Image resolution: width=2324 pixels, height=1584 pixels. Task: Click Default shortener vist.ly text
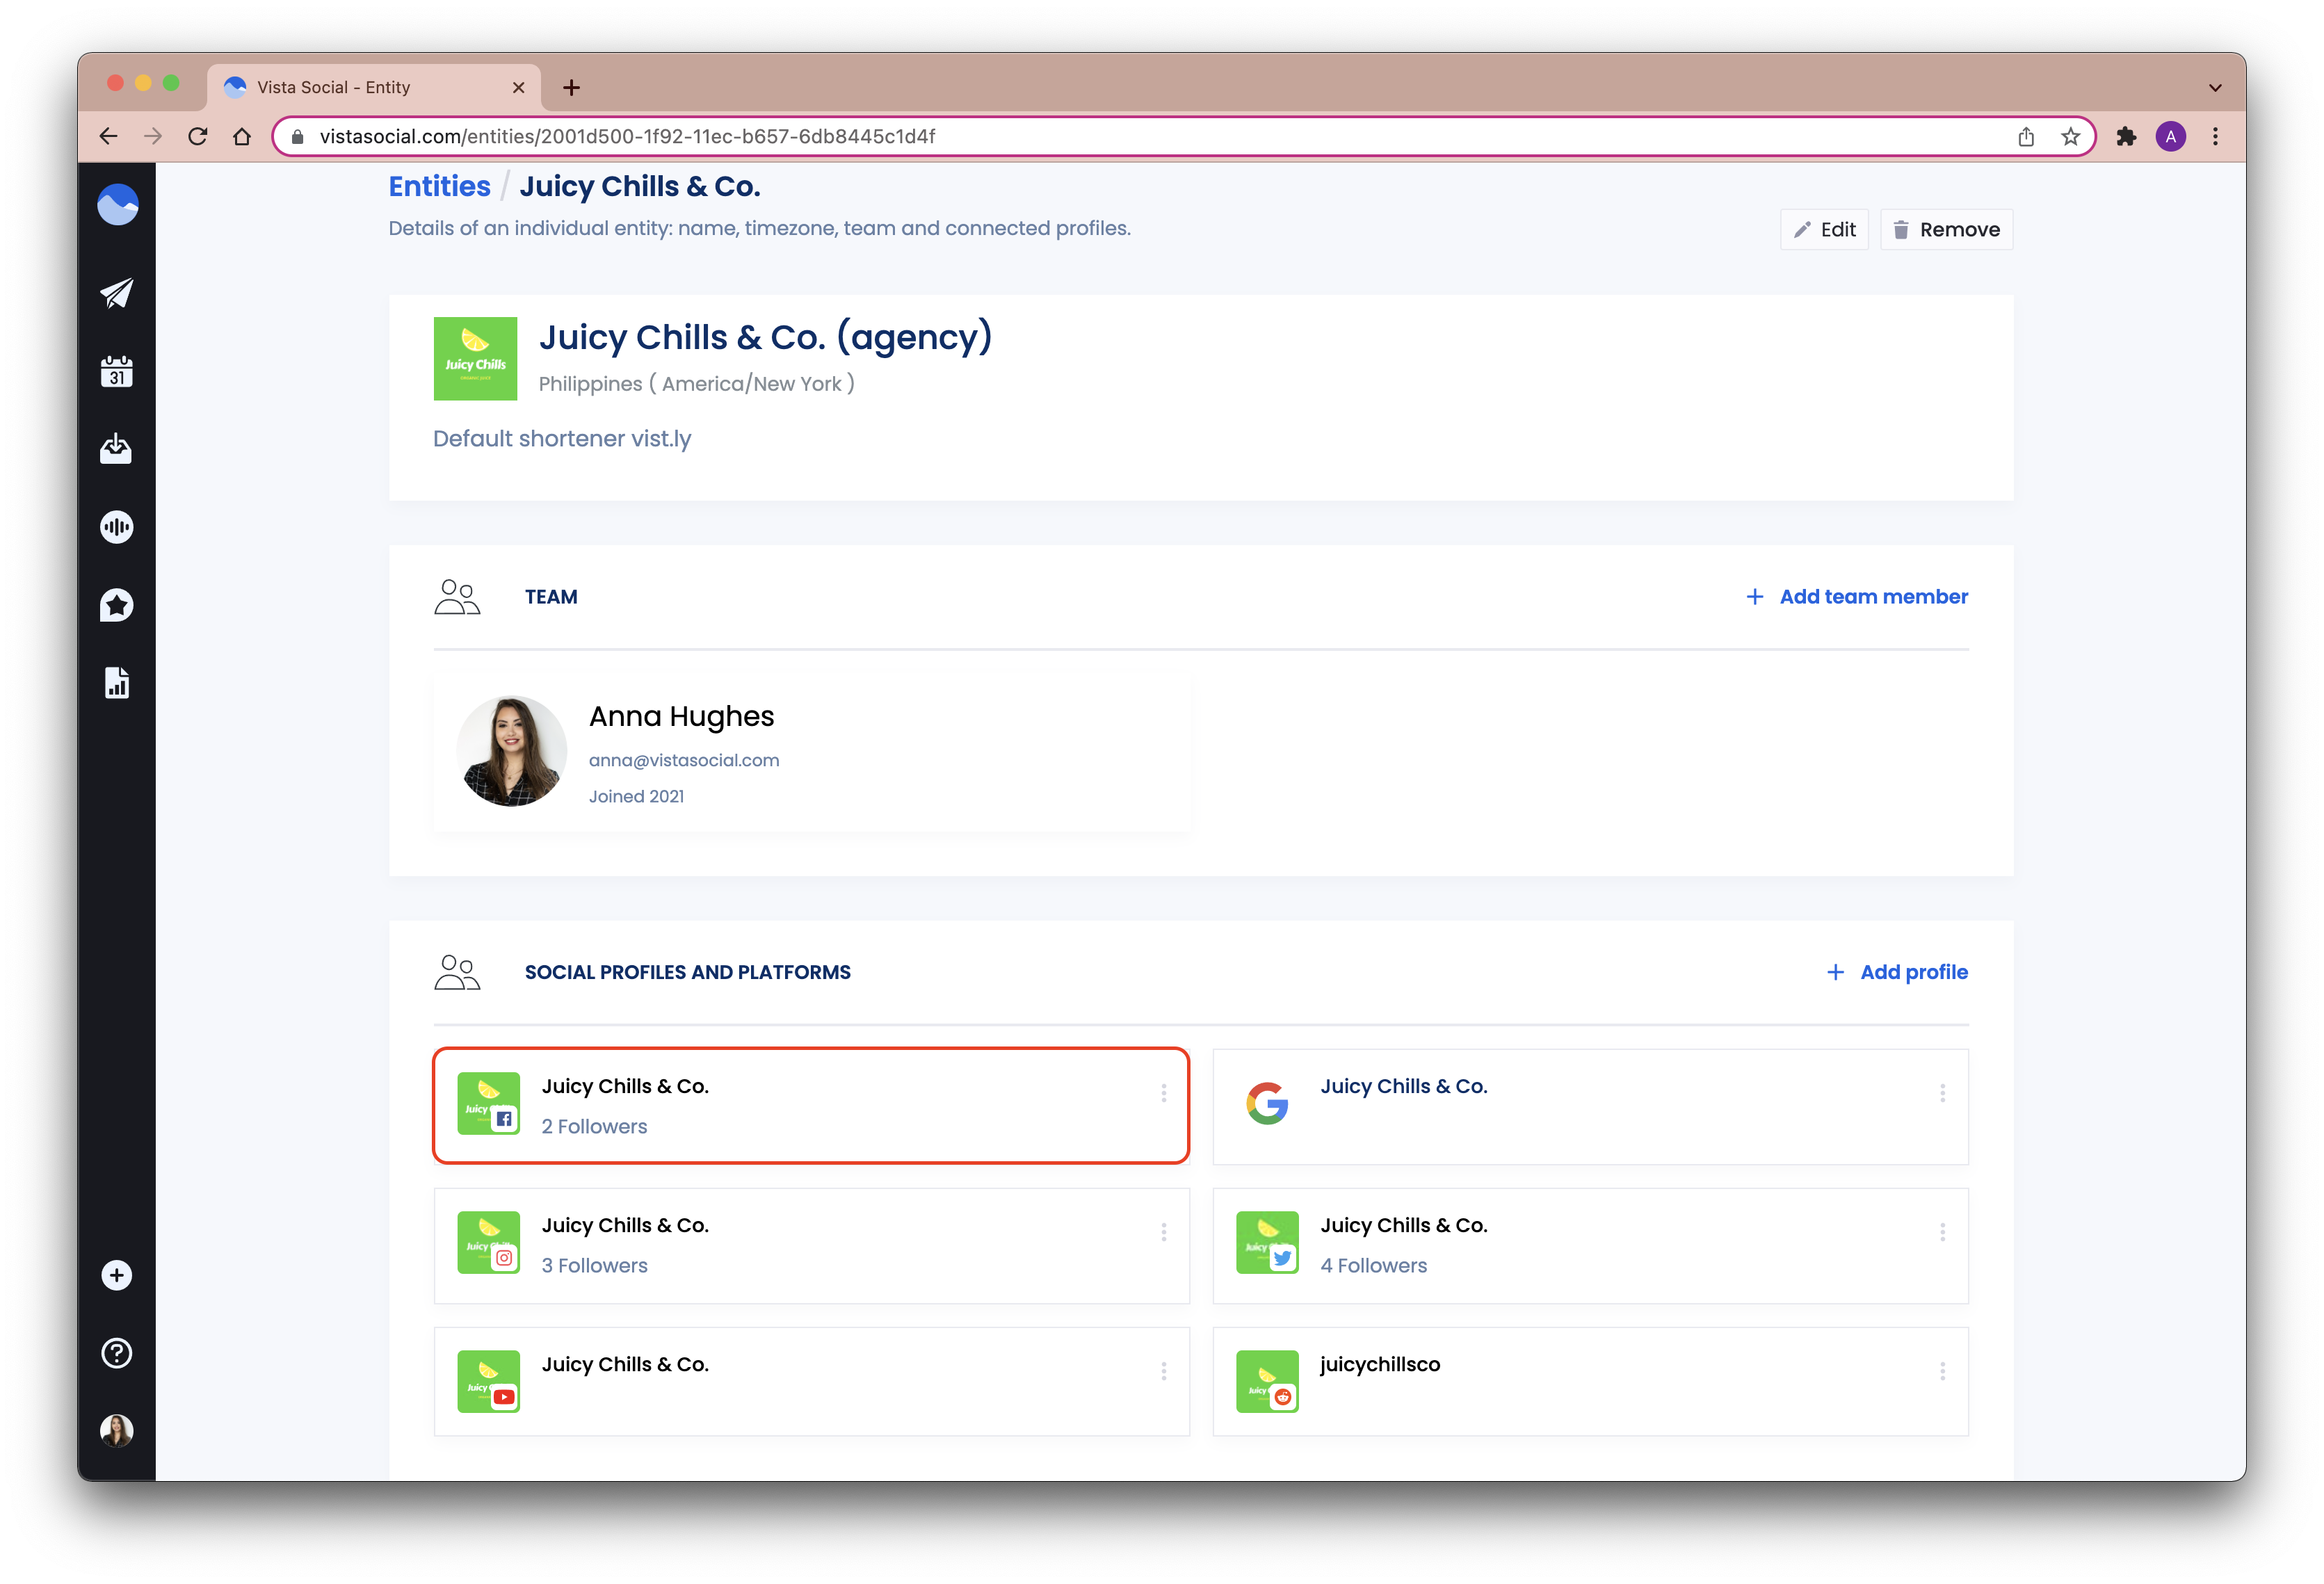click(x=562, y=439)
